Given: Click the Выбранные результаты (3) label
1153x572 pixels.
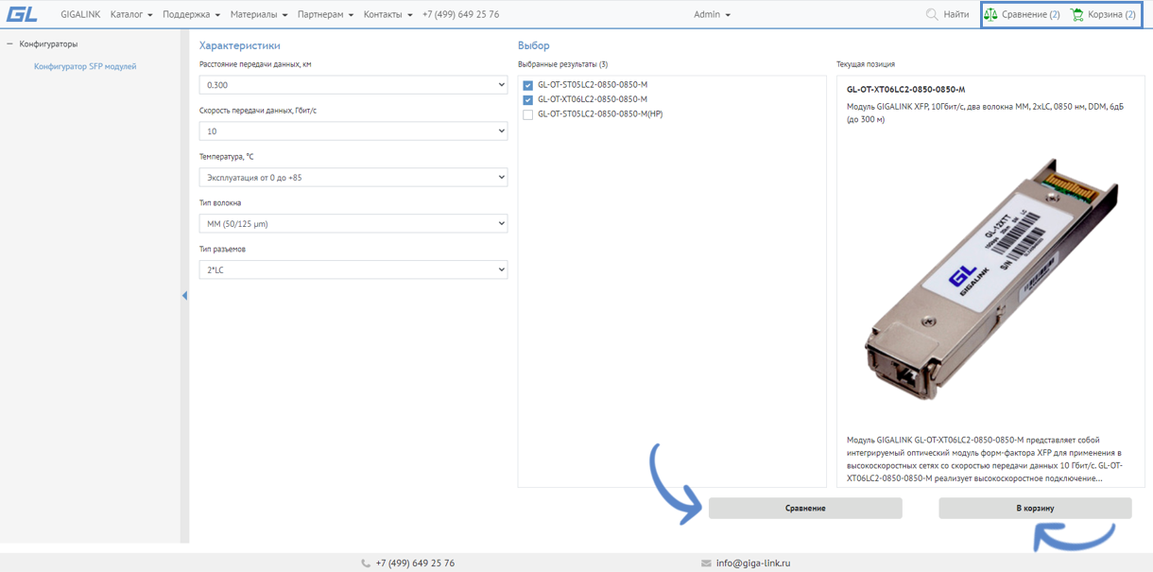Looking at the screenshot, I should (x=563, y=64).
